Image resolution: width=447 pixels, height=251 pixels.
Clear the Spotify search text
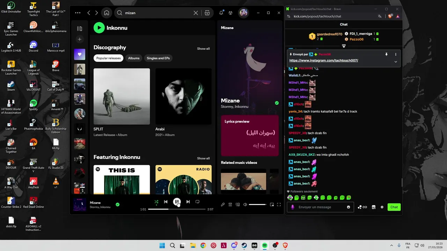(x=196, y=13)
